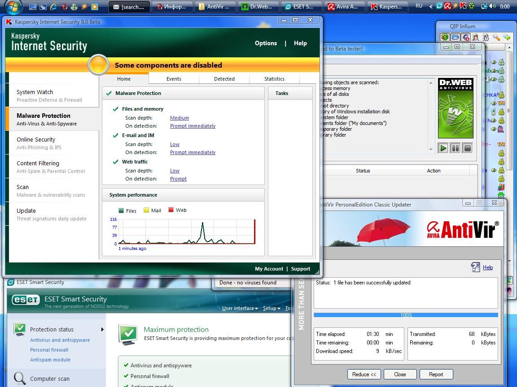Click ESET Computer scan magnifier icon

click(x=20, y=378)
